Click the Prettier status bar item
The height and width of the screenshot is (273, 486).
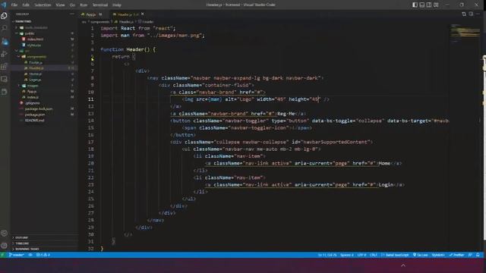[x=456, y=255]
